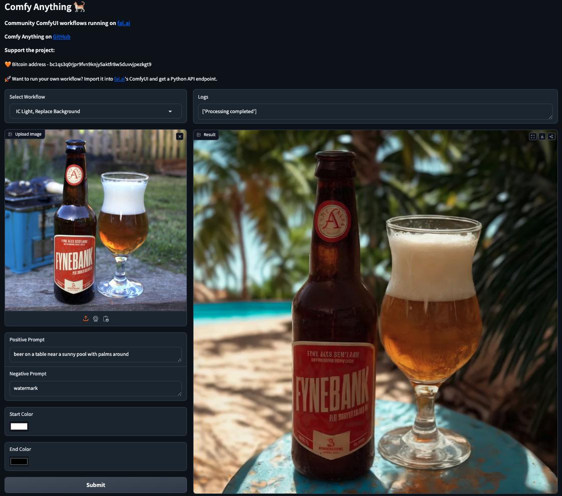Share the Result image
The height and width of the screenshot is (496, 562).
click(x=551, y=136)
